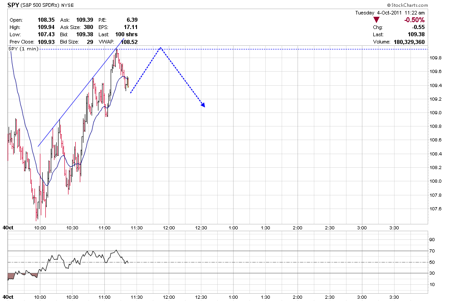The width and height of the screenshot is (449, 301).
Task: Click the RSI 70 level label
Action: coord(432,251)
